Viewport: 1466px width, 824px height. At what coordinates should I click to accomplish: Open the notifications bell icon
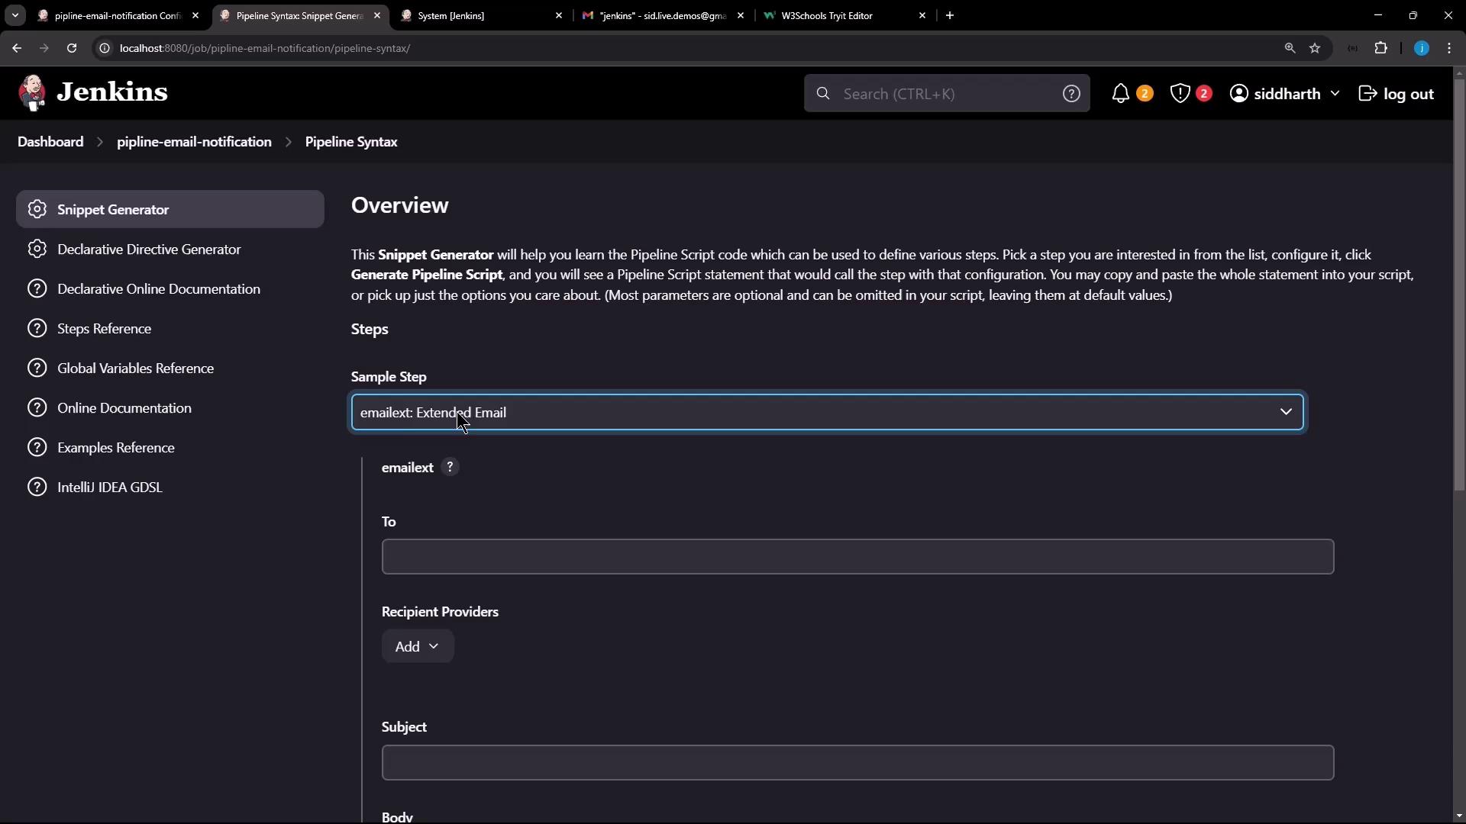tap(1120, 94)
